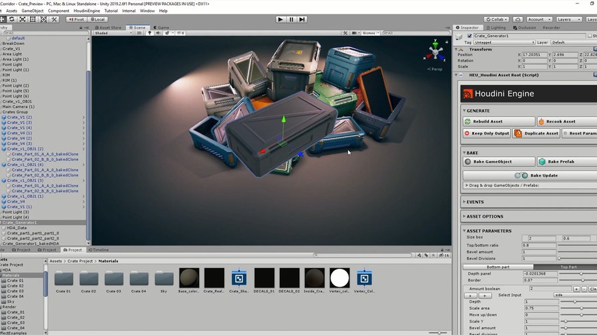
Task: Adjust the Bevel Divisions slider
Action: pyautogui.click(x=559, y=259)
